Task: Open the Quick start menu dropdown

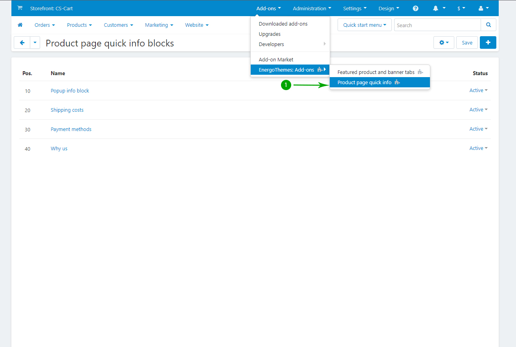Action: tap(364, 25)
